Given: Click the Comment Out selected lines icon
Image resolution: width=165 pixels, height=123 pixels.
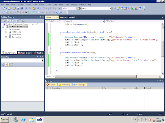Looking at the screenshot, I should (x=31, y=13).
